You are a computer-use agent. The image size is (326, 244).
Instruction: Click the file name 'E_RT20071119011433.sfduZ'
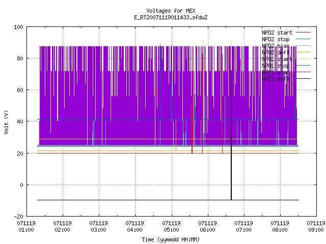coord(171,17)
